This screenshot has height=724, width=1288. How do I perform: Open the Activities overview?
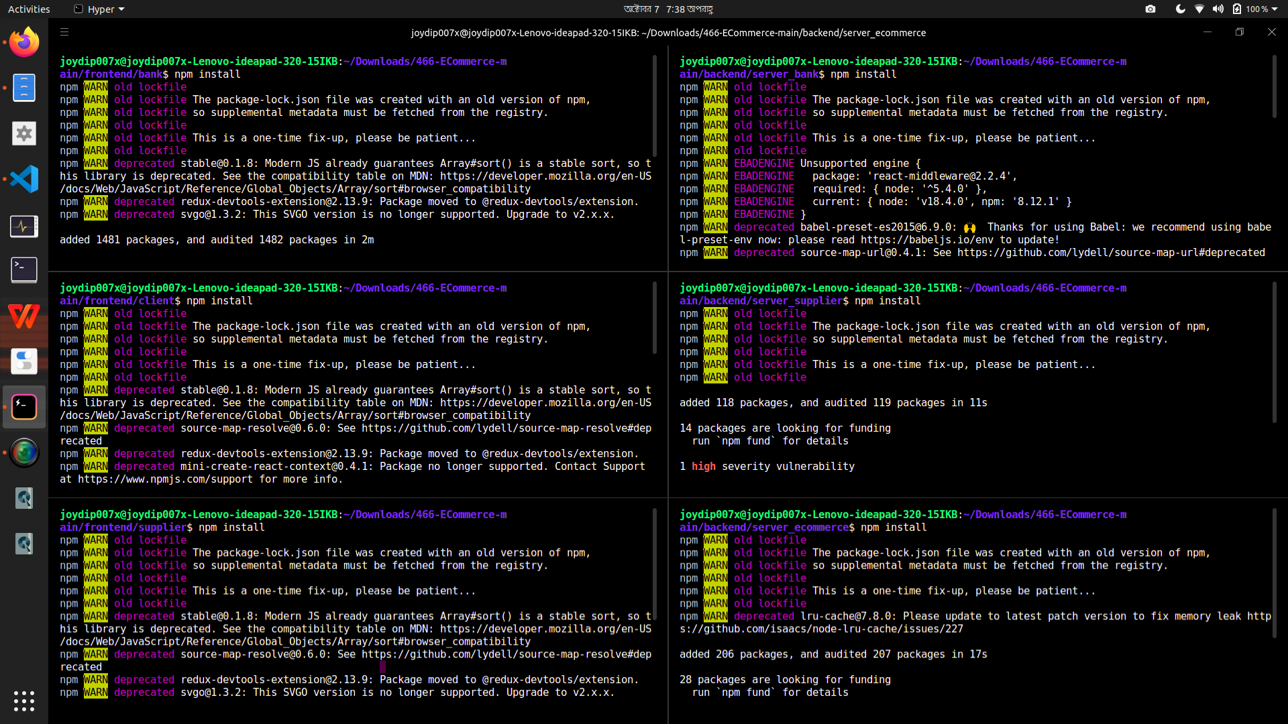tap(29, 9)
